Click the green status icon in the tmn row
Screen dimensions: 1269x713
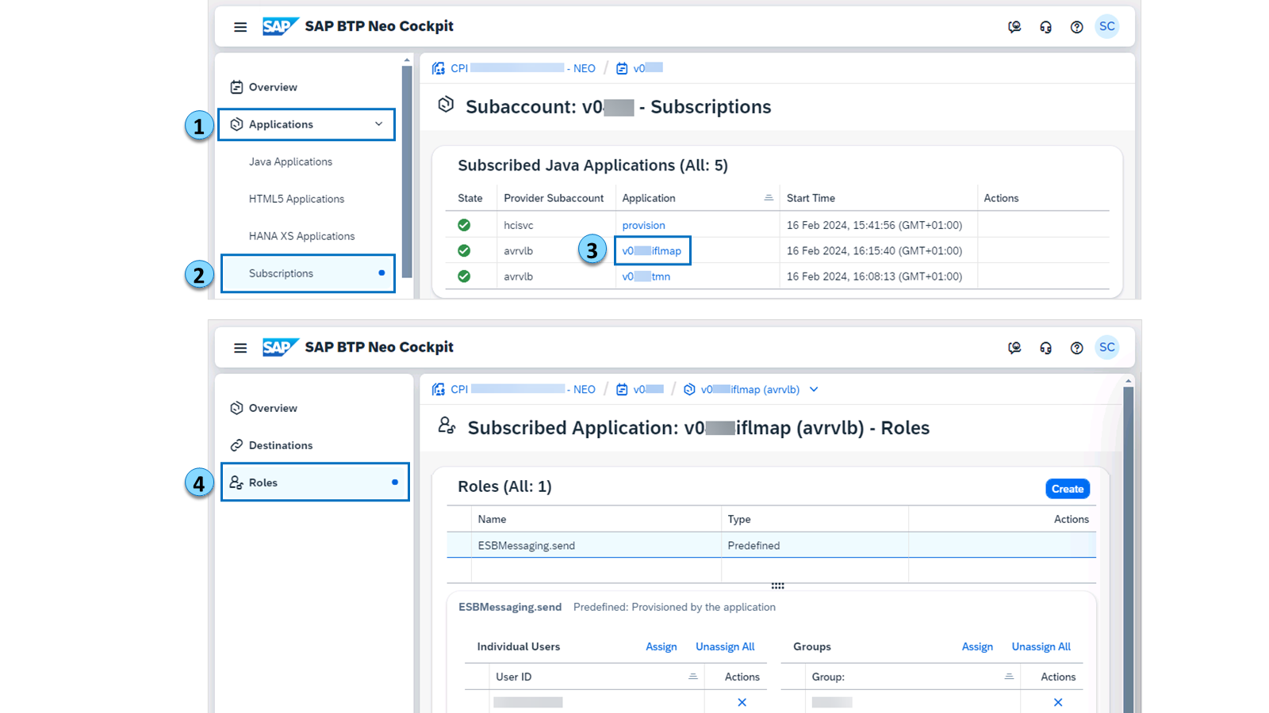point(464,276)
